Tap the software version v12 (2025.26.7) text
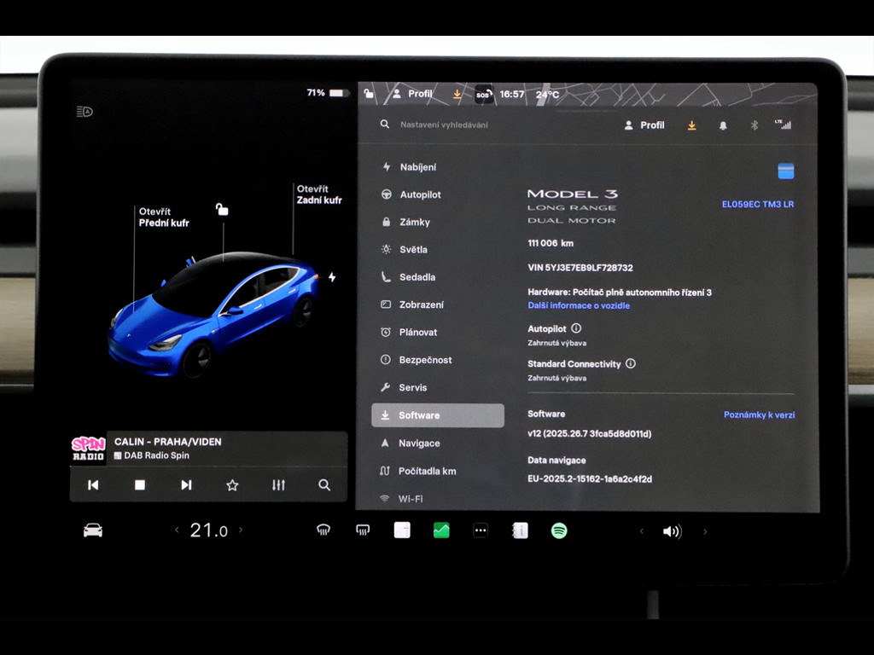Image resolution: width=874 pixels, height=655 pixels. click(589, 434)
